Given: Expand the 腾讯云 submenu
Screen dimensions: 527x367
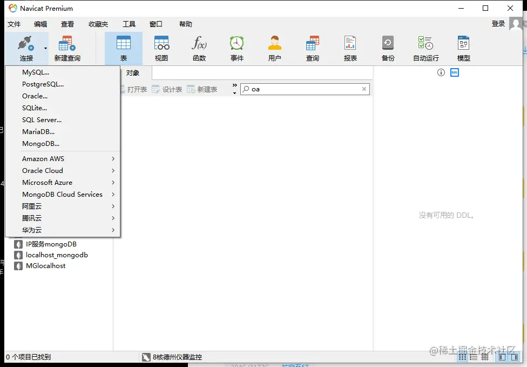Looking at the screenshot, I should coord(63,218).
